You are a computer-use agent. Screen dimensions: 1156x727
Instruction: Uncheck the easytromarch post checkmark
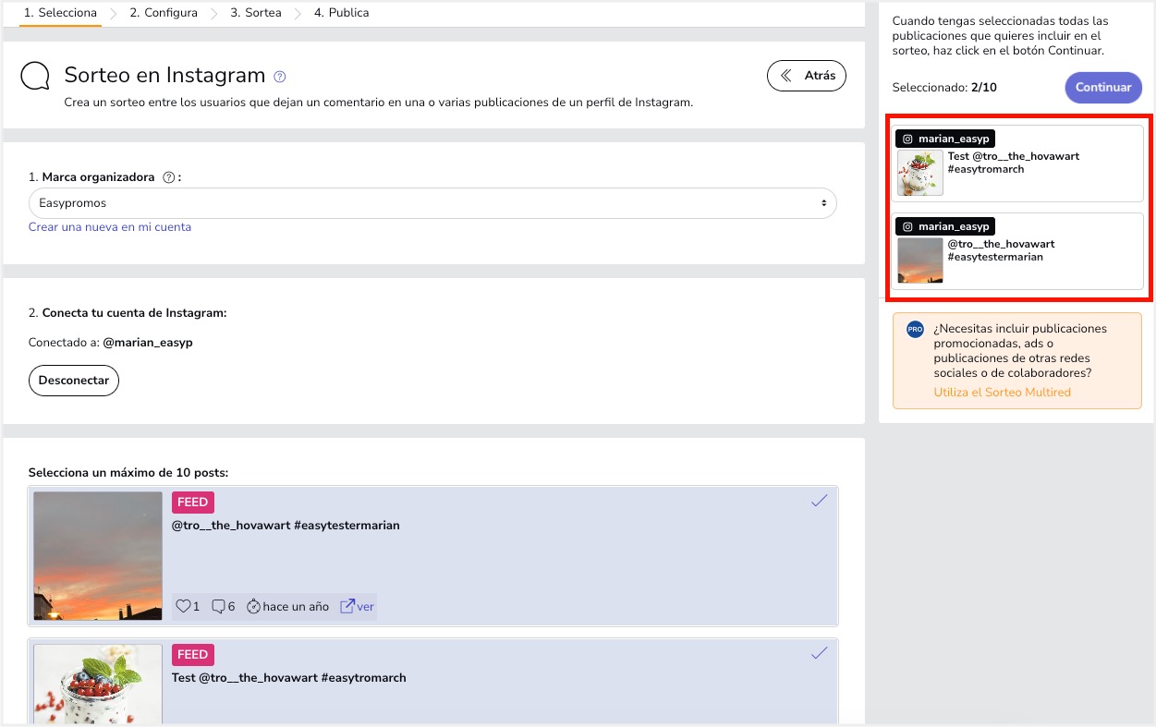pyautogui.click(x=819, y=653)
